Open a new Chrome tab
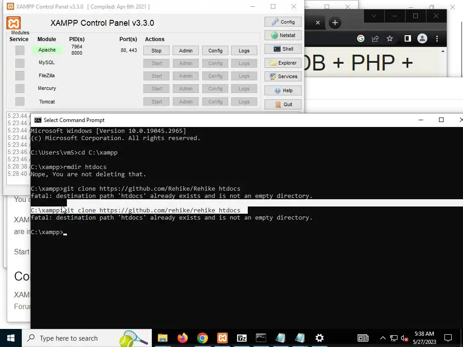 click(x=335, y=23)
